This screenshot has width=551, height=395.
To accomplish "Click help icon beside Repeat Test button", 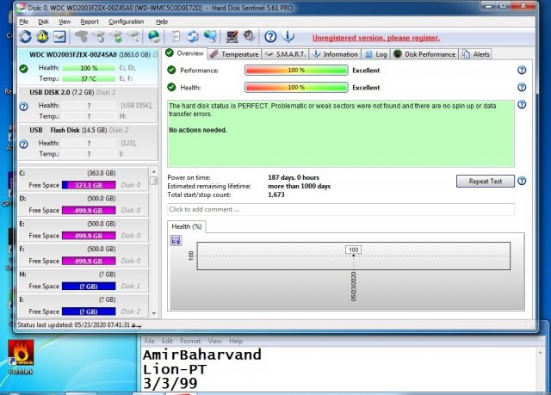I will 521,182.
